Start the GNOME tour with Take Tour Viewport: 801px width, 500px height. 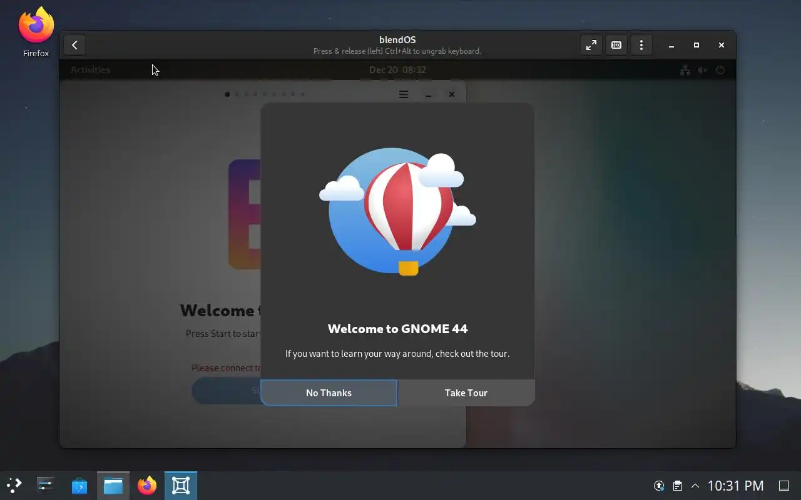point(466,392)
